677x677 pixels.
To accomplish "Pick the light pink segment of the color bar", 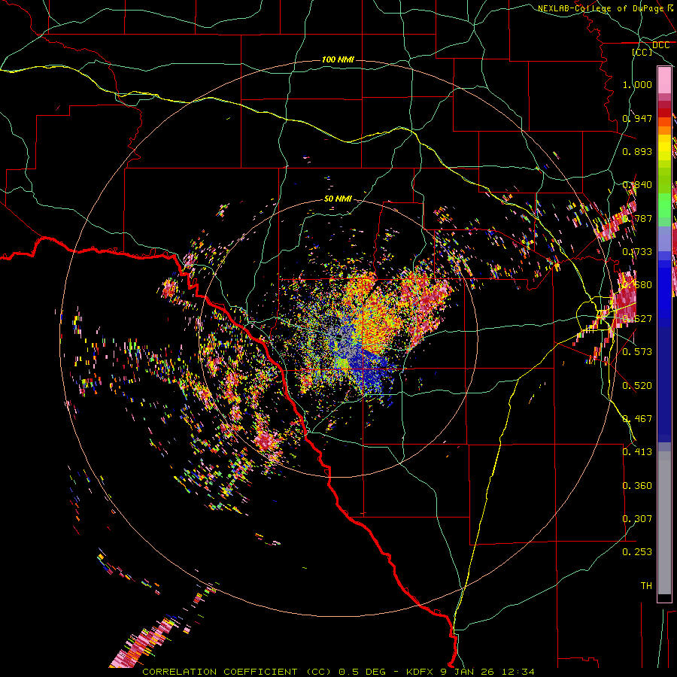I will [x=664, y=80].
